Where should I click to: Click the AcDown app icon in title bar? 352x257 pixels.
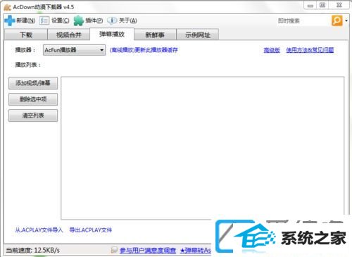(7, 7)
